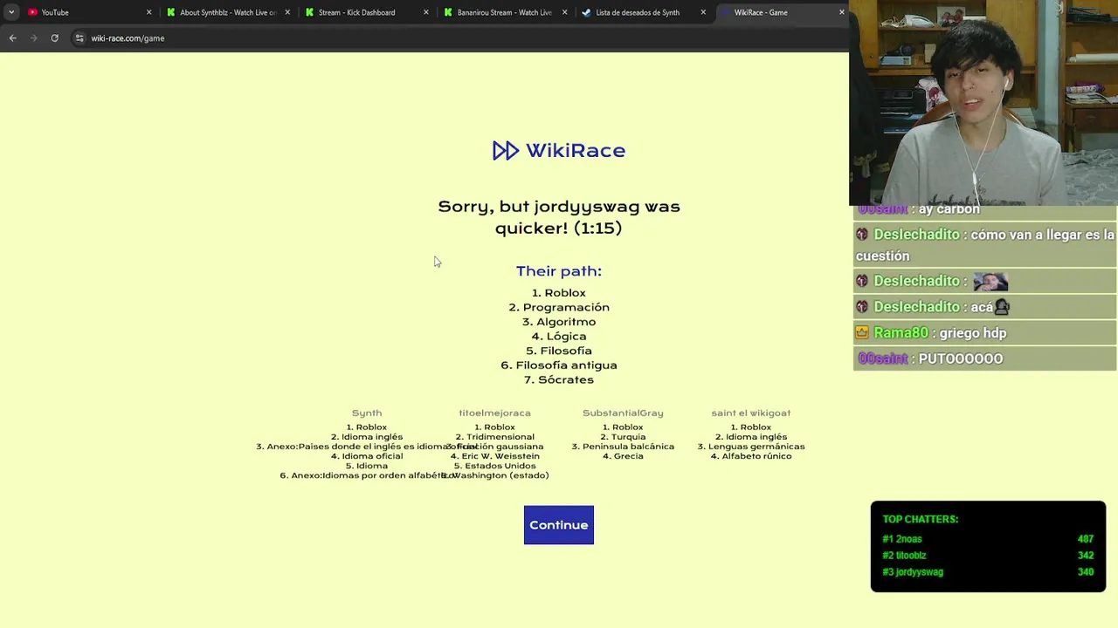The width and height of the screenshot is (1118, 628).
Task: Click '4. Grecia' entry
Action: [623, 456]
